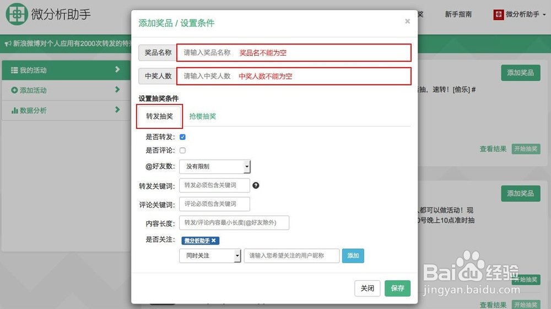
Task: Click the help question mark icon
Action: point(256,186)
